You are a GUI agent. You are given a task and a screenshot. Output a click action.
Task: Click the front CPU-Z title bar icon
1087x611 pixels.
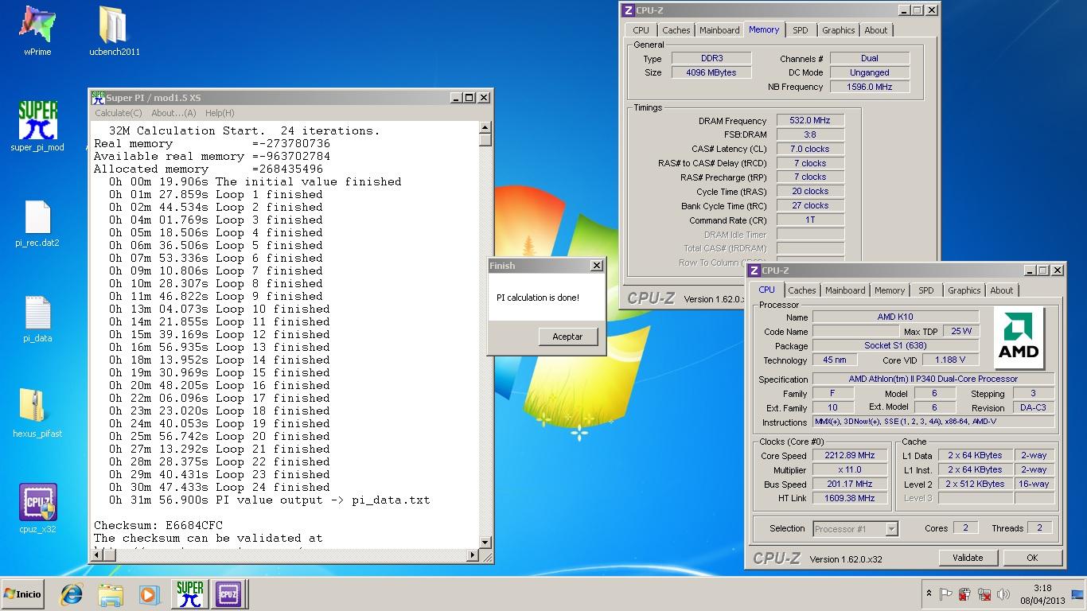coord(755,270)
